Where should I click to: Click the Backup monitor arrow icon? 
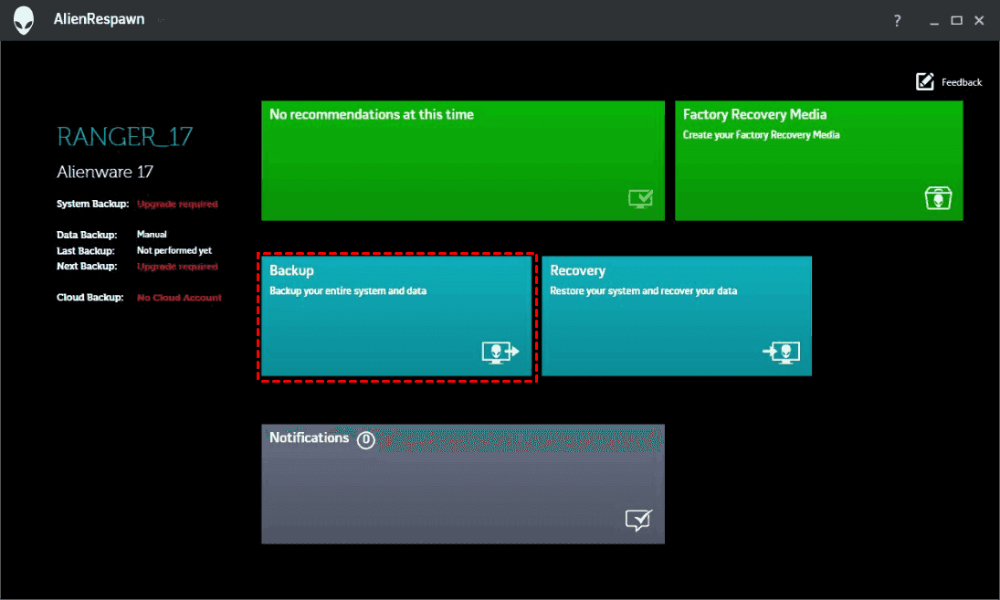[500, 352]
